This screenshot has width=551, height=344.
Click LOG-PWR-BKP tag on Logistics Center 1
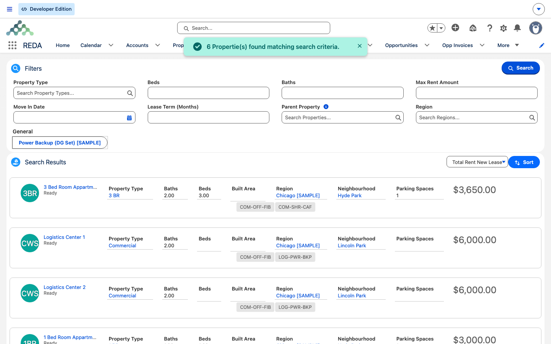click(x=295, y=257)
